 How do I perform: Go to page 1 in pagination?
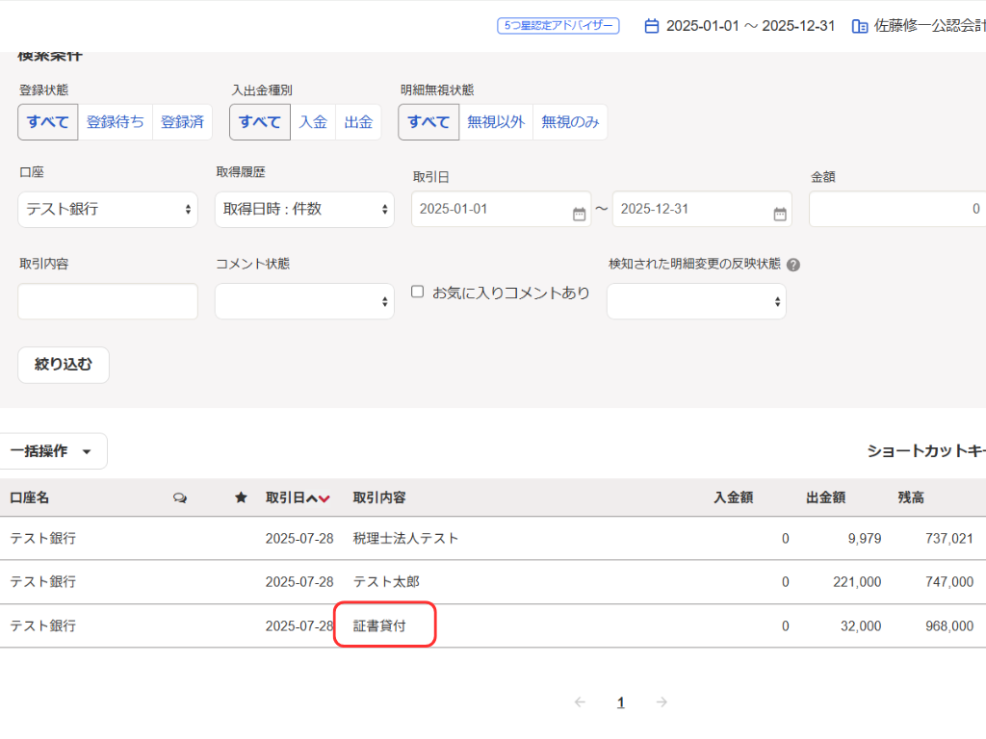[x=620, y=702]
